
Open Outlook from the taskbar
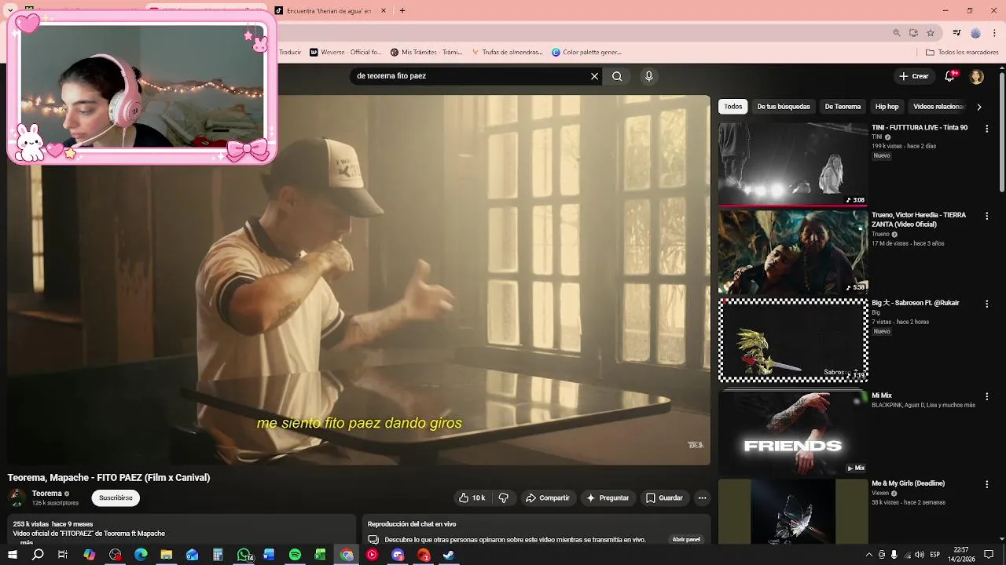[x=192, y=555]
